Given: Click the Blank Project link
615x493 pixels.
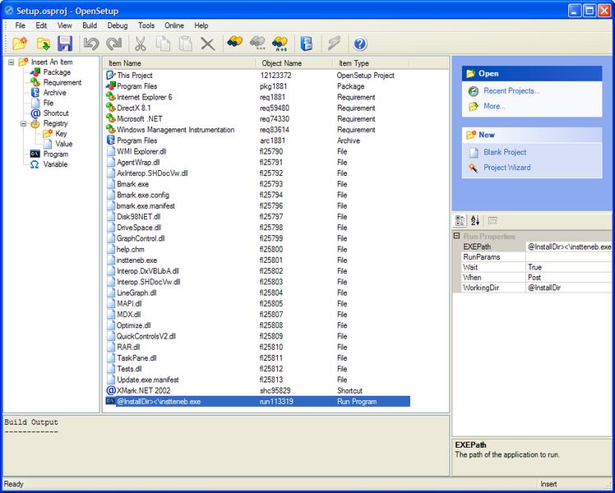Looking at the screenshot, I should (505, 152).
